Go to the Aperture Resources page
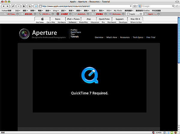This screenshot has height=134, width=180. [125, 37]
